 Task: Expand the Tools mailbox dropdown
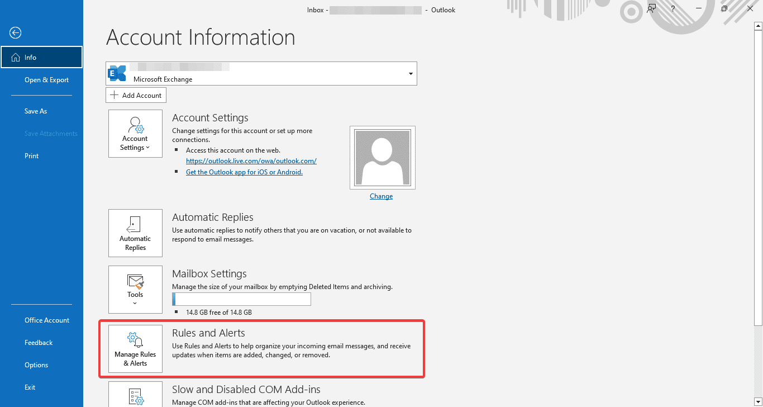[135, 290]
